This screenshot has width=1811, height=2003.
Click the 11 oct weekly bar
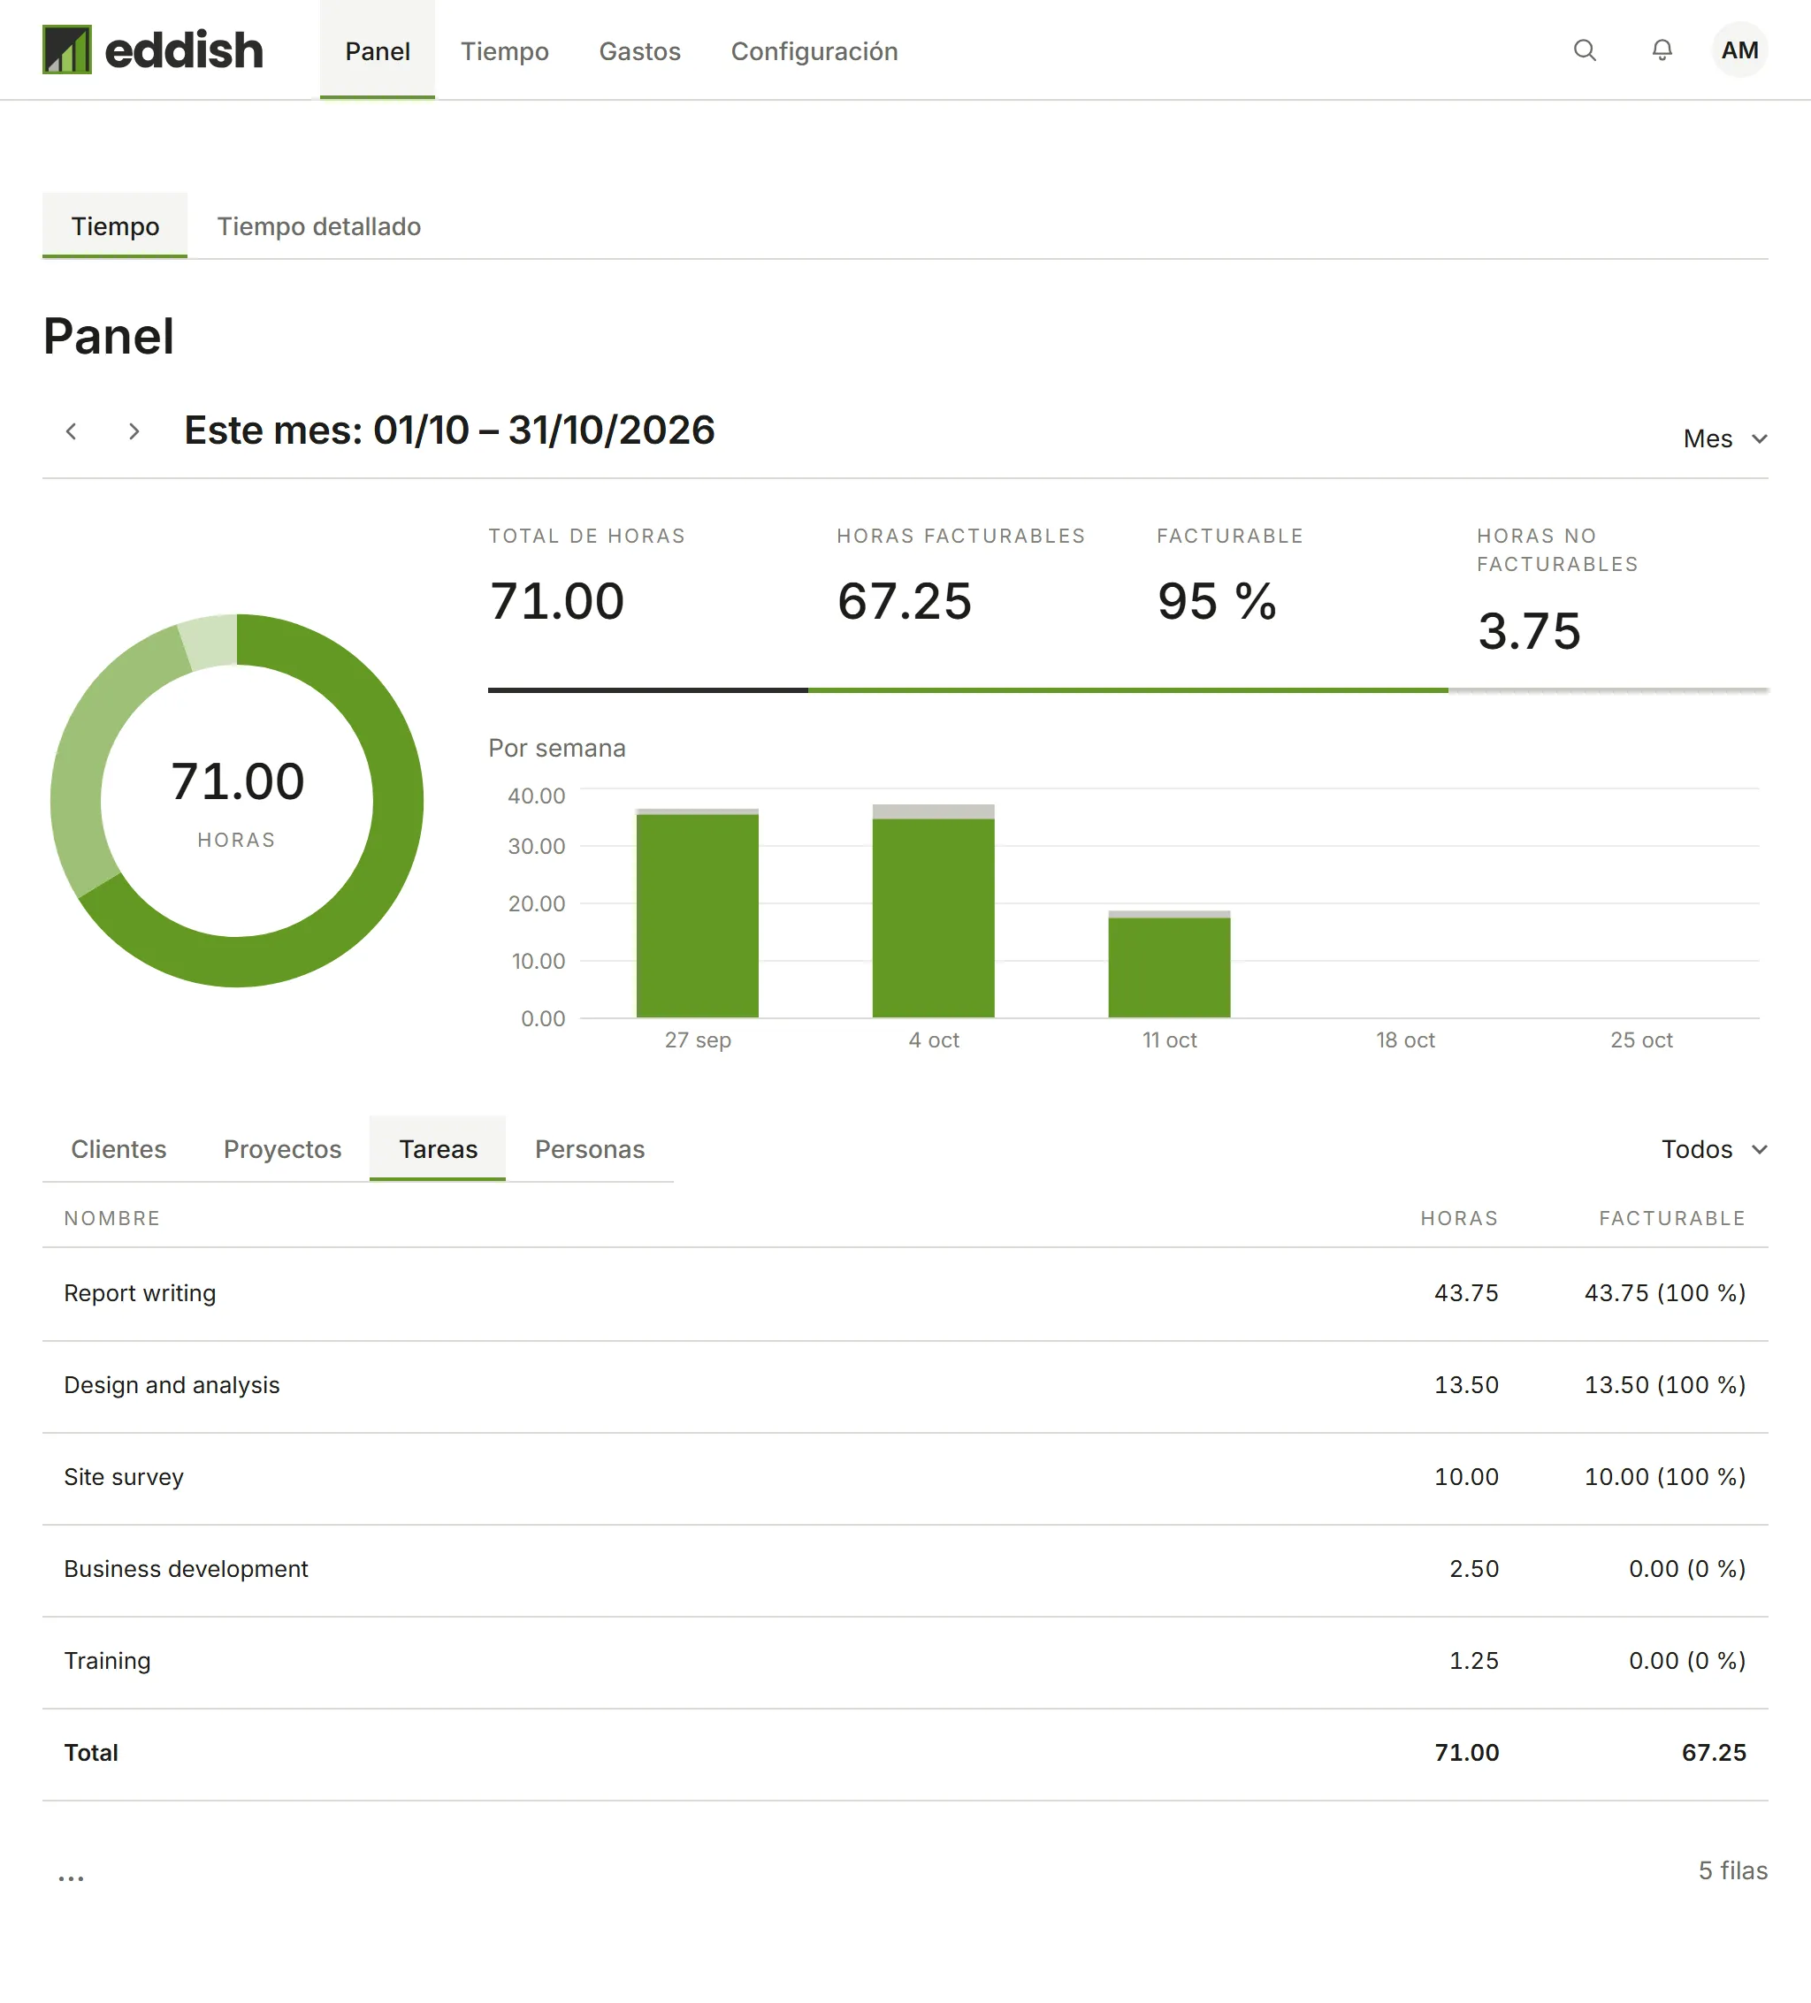pyautogui.click(x=1169, y=963)
